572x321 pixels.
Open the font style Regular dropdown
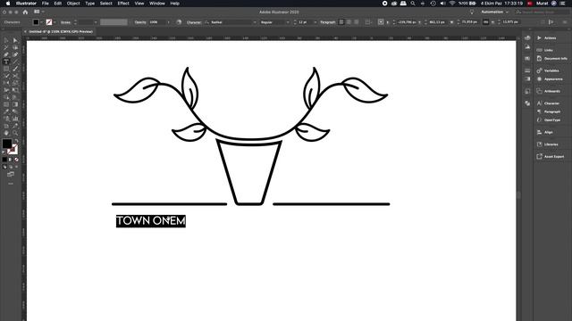tap(288, 22)
